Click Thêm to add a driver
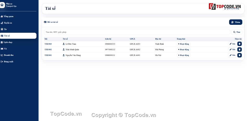The image size is (247, 121). (x=236, y=22)
